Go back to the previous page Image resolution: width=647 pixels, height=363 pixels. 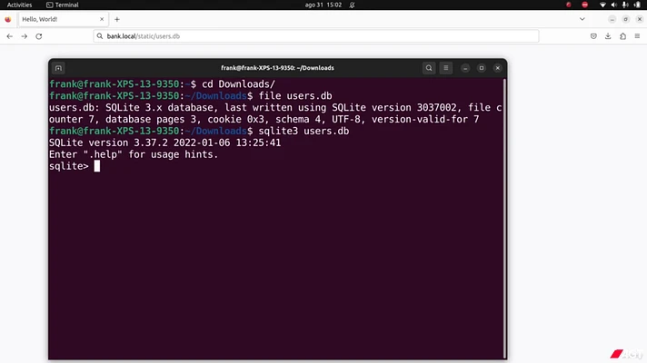click(9, 36)
